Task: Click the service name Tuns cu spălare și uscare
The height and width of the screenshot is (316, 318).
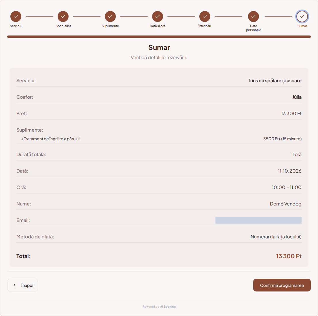Action: point(275,81)
